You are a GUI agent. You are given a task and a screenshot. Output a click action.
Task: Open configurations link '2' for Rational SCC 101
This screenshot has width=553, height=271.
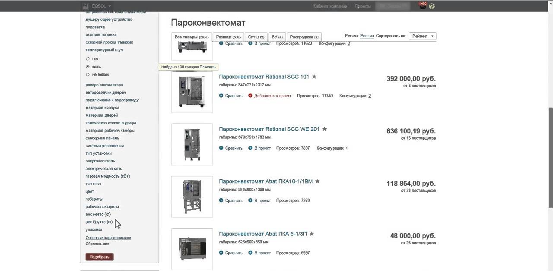click(369, 96)
